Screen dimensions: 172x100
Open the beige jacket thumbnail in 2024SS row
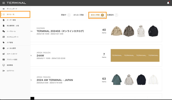click(117, 31)
